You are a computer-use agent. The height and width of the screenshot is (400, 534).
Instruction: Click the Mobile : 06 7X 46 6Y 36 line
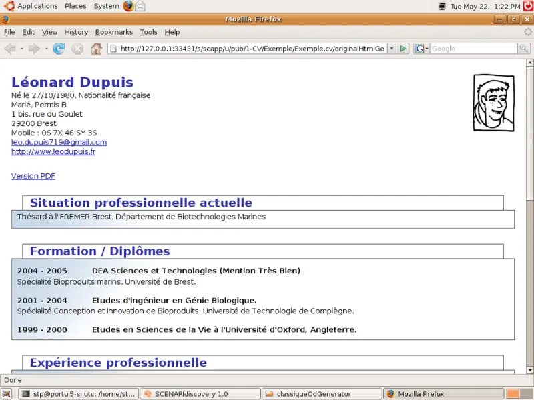tap(54, 133)
